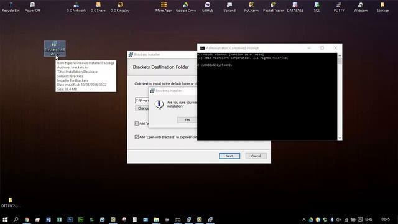
Task: Toggle the first Add checkbox in Brackets installer
Action: coord(137,123)
